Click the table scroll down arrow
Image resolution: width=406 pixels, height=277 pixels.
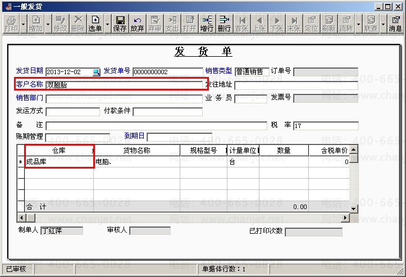tap(354, 208)
